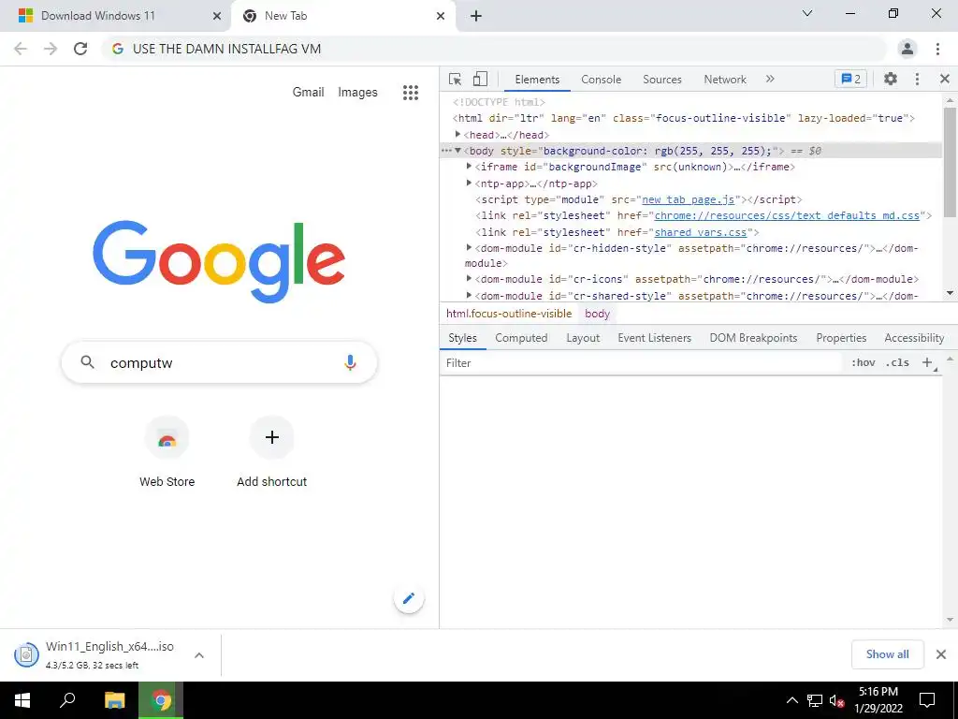
Task: Open the tab search dropdown arrow
Action: 807,13
